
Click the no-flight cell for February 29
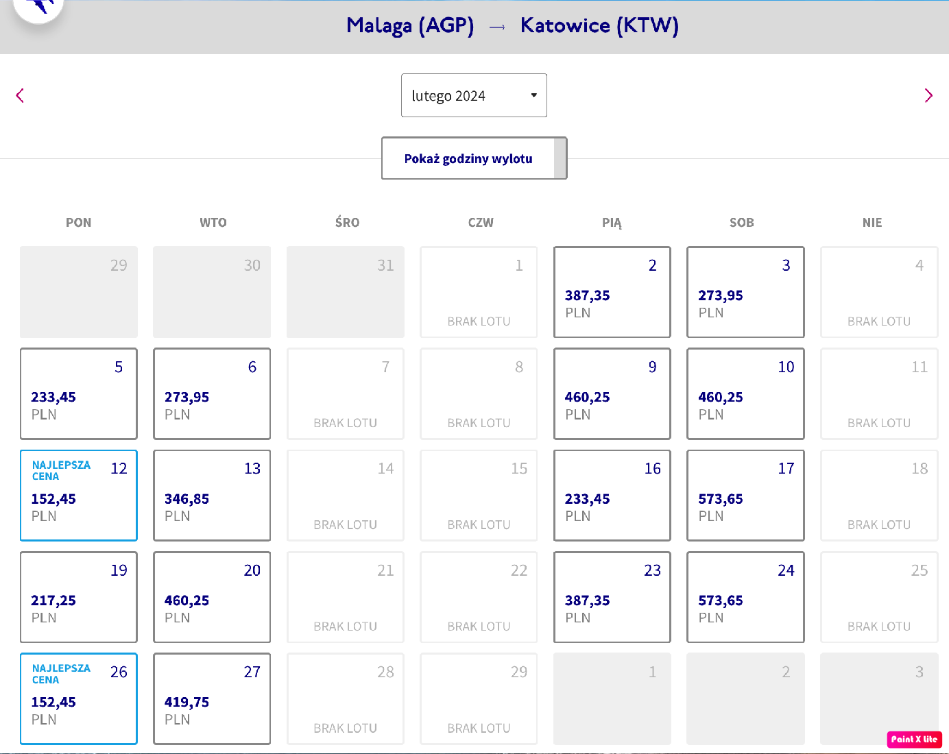(x=479, y=698)
